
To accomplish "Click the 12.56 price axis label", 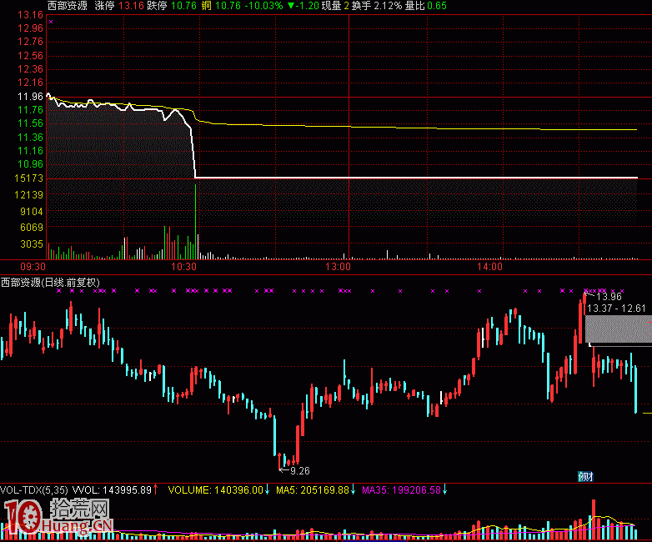I will tap(30, 56).
